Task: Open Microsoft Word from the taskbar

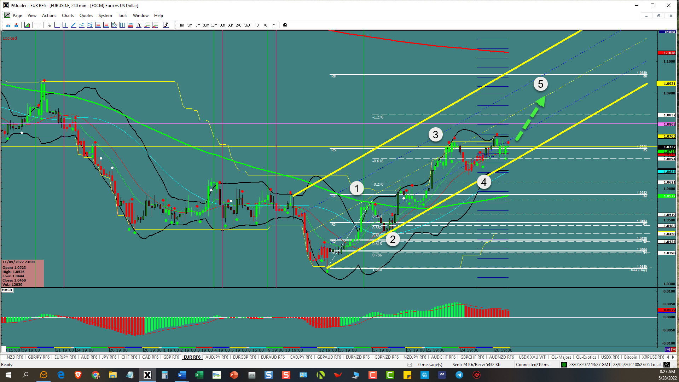Action: (x=182, y=375)
